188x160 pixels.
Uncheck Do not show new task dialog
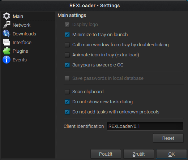67,102
